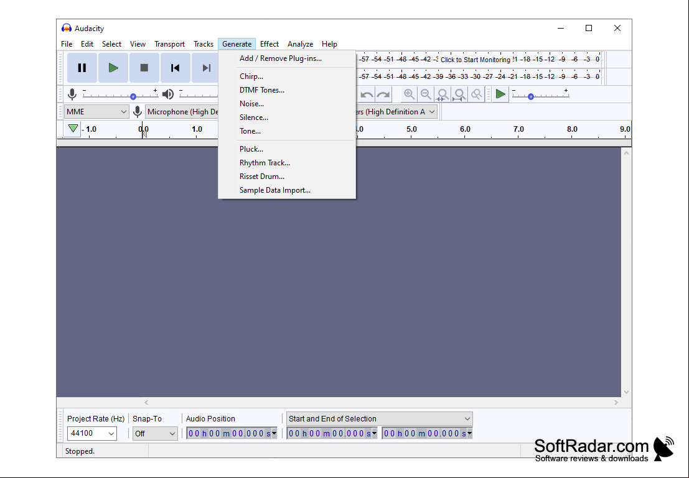
Task: Open selection end time format arrow
Action: [470, 434]
